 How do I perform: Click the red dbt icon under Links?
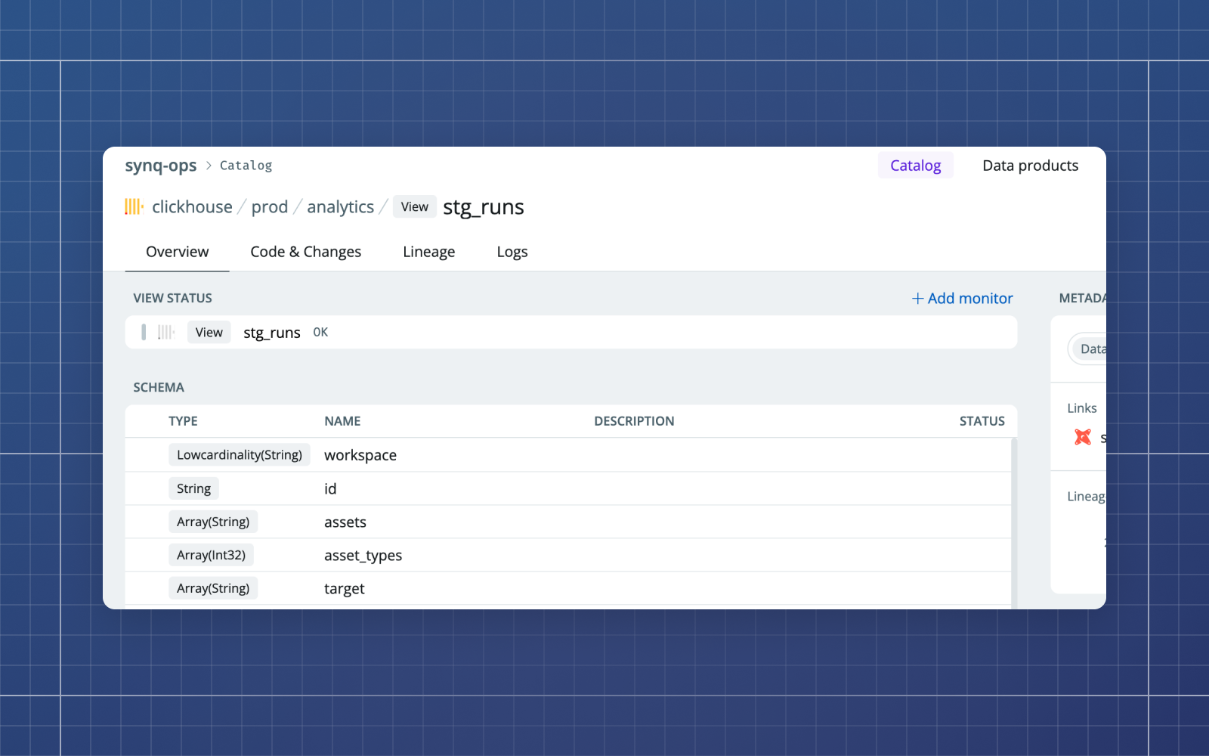click(1083, 437)
